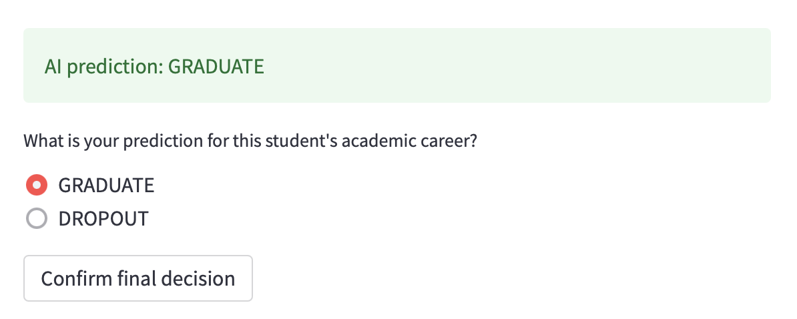The width and height of the screenshot is (797, 319).
Task: Click the green AI prediction alert box
Action: (x=396, y=66)
